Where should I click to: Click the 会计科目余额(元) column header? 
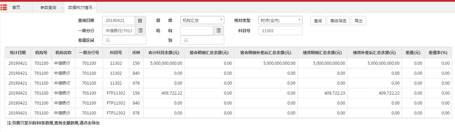click(164, 53)
